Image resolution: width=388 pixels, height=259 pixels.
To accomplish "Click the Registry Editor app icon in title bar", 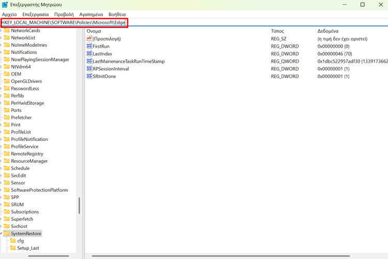I will [5, 5].
